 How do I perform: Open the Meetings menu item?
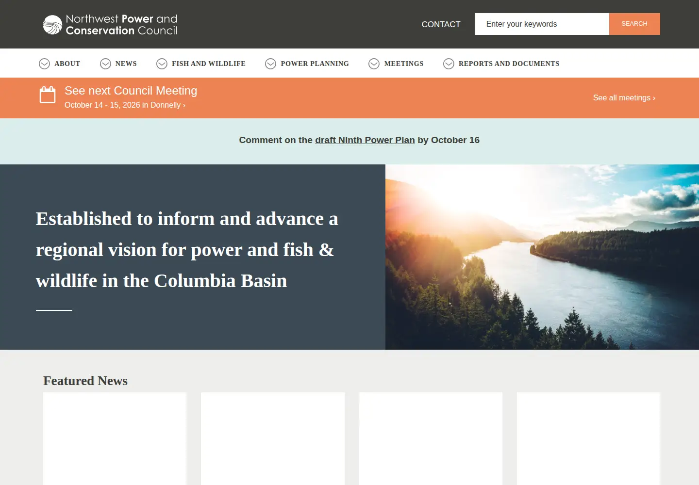404,64
